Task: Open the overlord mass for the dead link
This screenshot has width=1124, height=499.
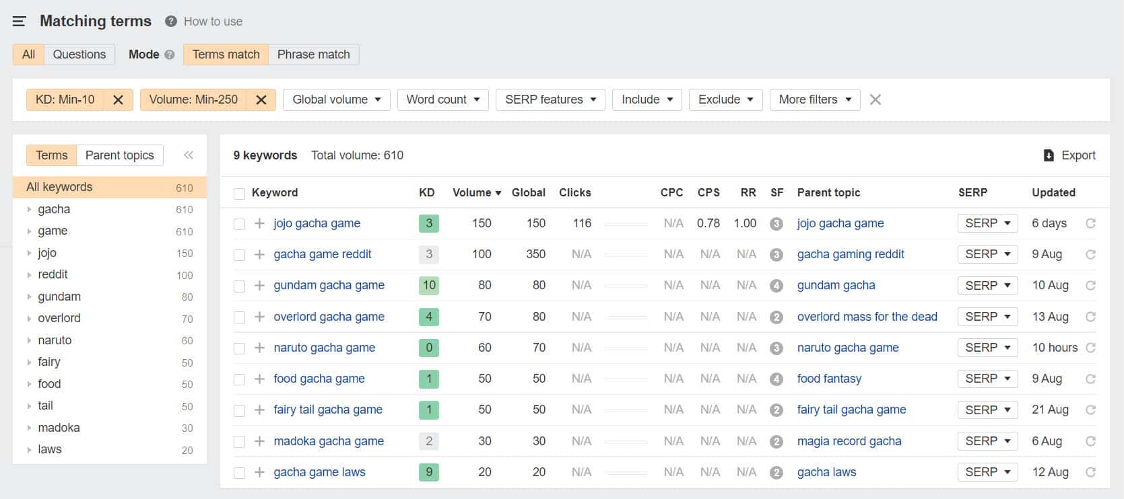Action: pyautogui.click(x=867, y=317)
